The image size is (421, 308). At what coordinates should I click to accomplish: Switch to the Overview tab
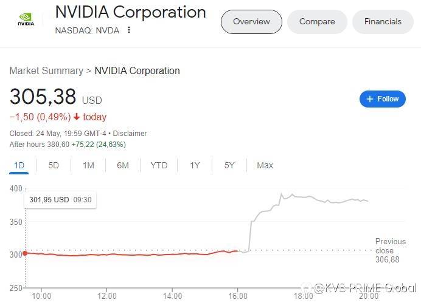click(251, 22)
